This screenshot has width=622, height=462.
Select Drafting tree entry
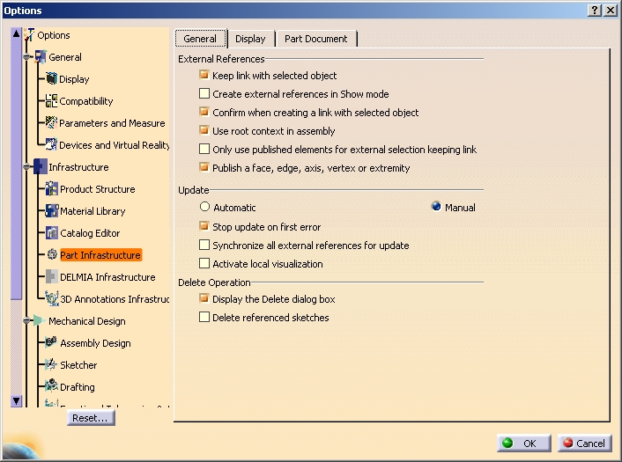[78, 387]
